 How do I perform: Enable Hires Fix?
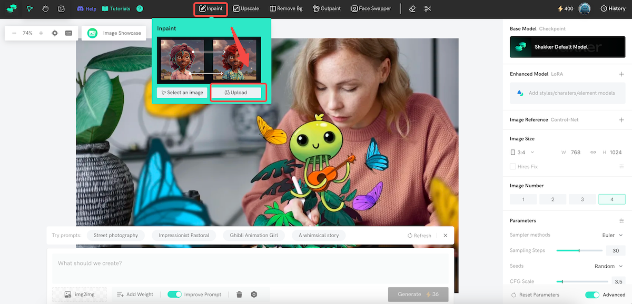coord(512,166)
